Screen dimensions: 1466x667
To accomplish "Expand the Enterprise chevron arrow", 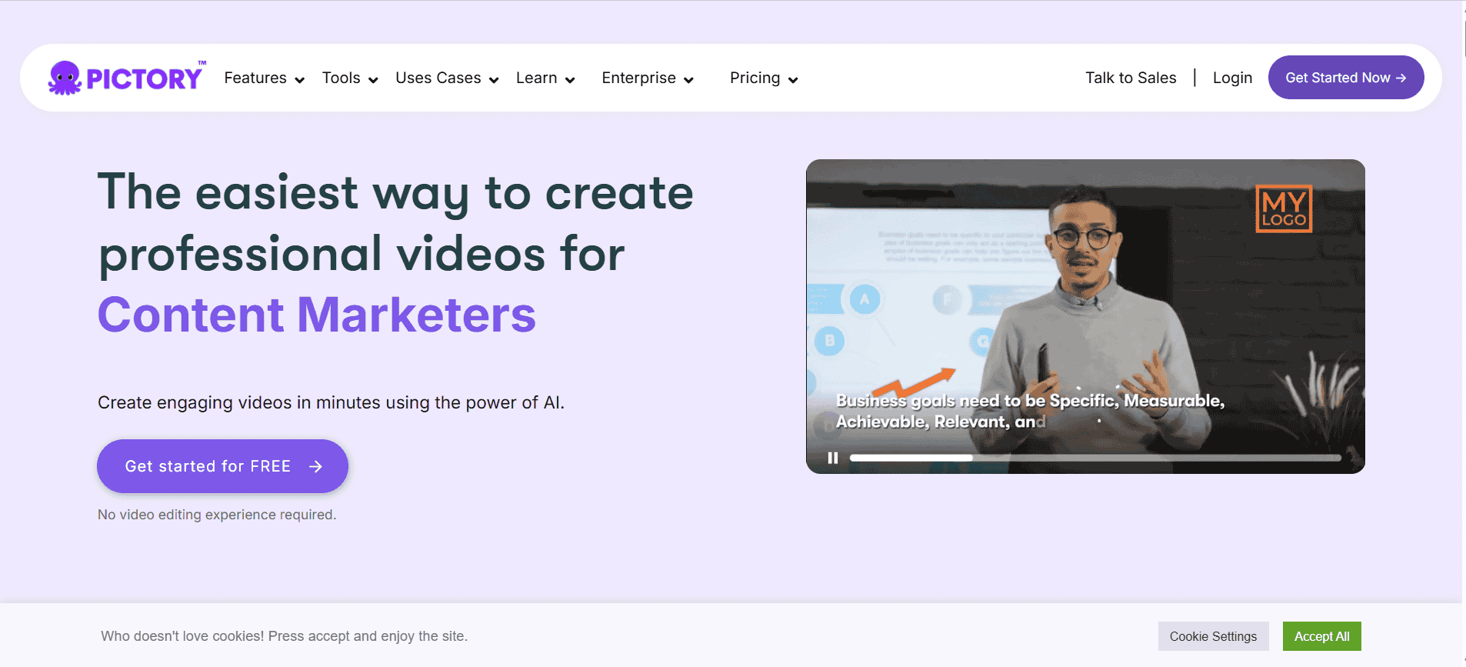I will [x=688, y=80].
